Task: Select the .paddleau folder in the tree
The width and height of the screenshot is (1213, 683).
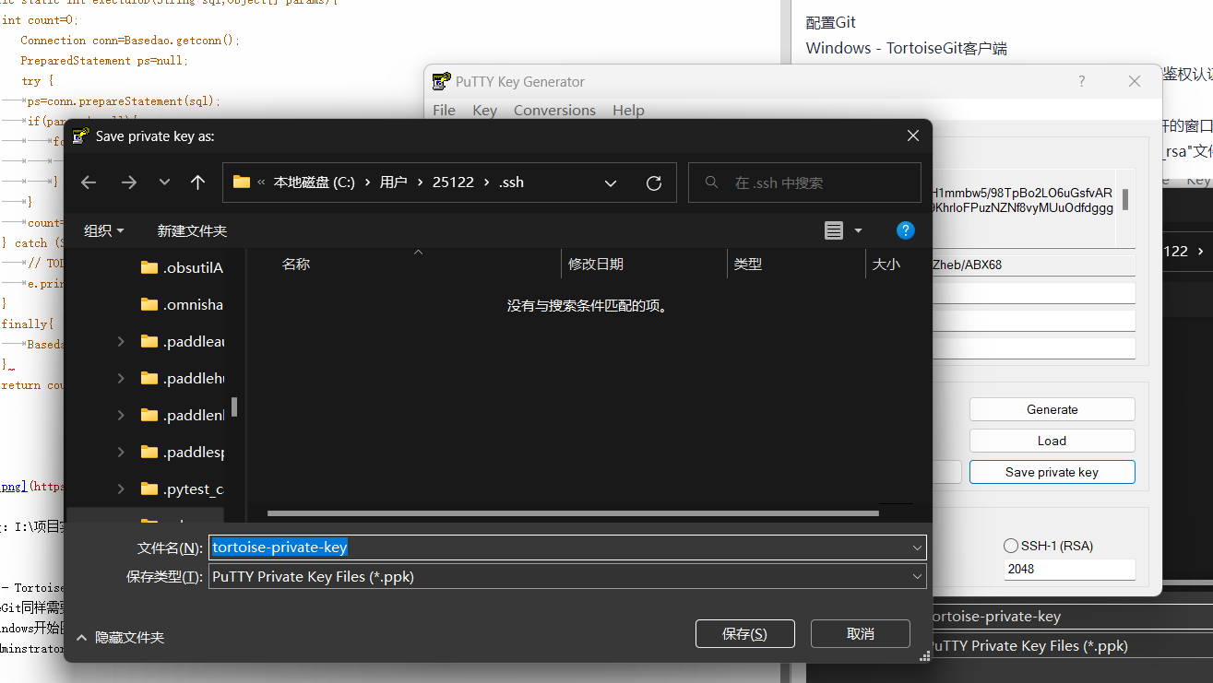Action: 182,341
